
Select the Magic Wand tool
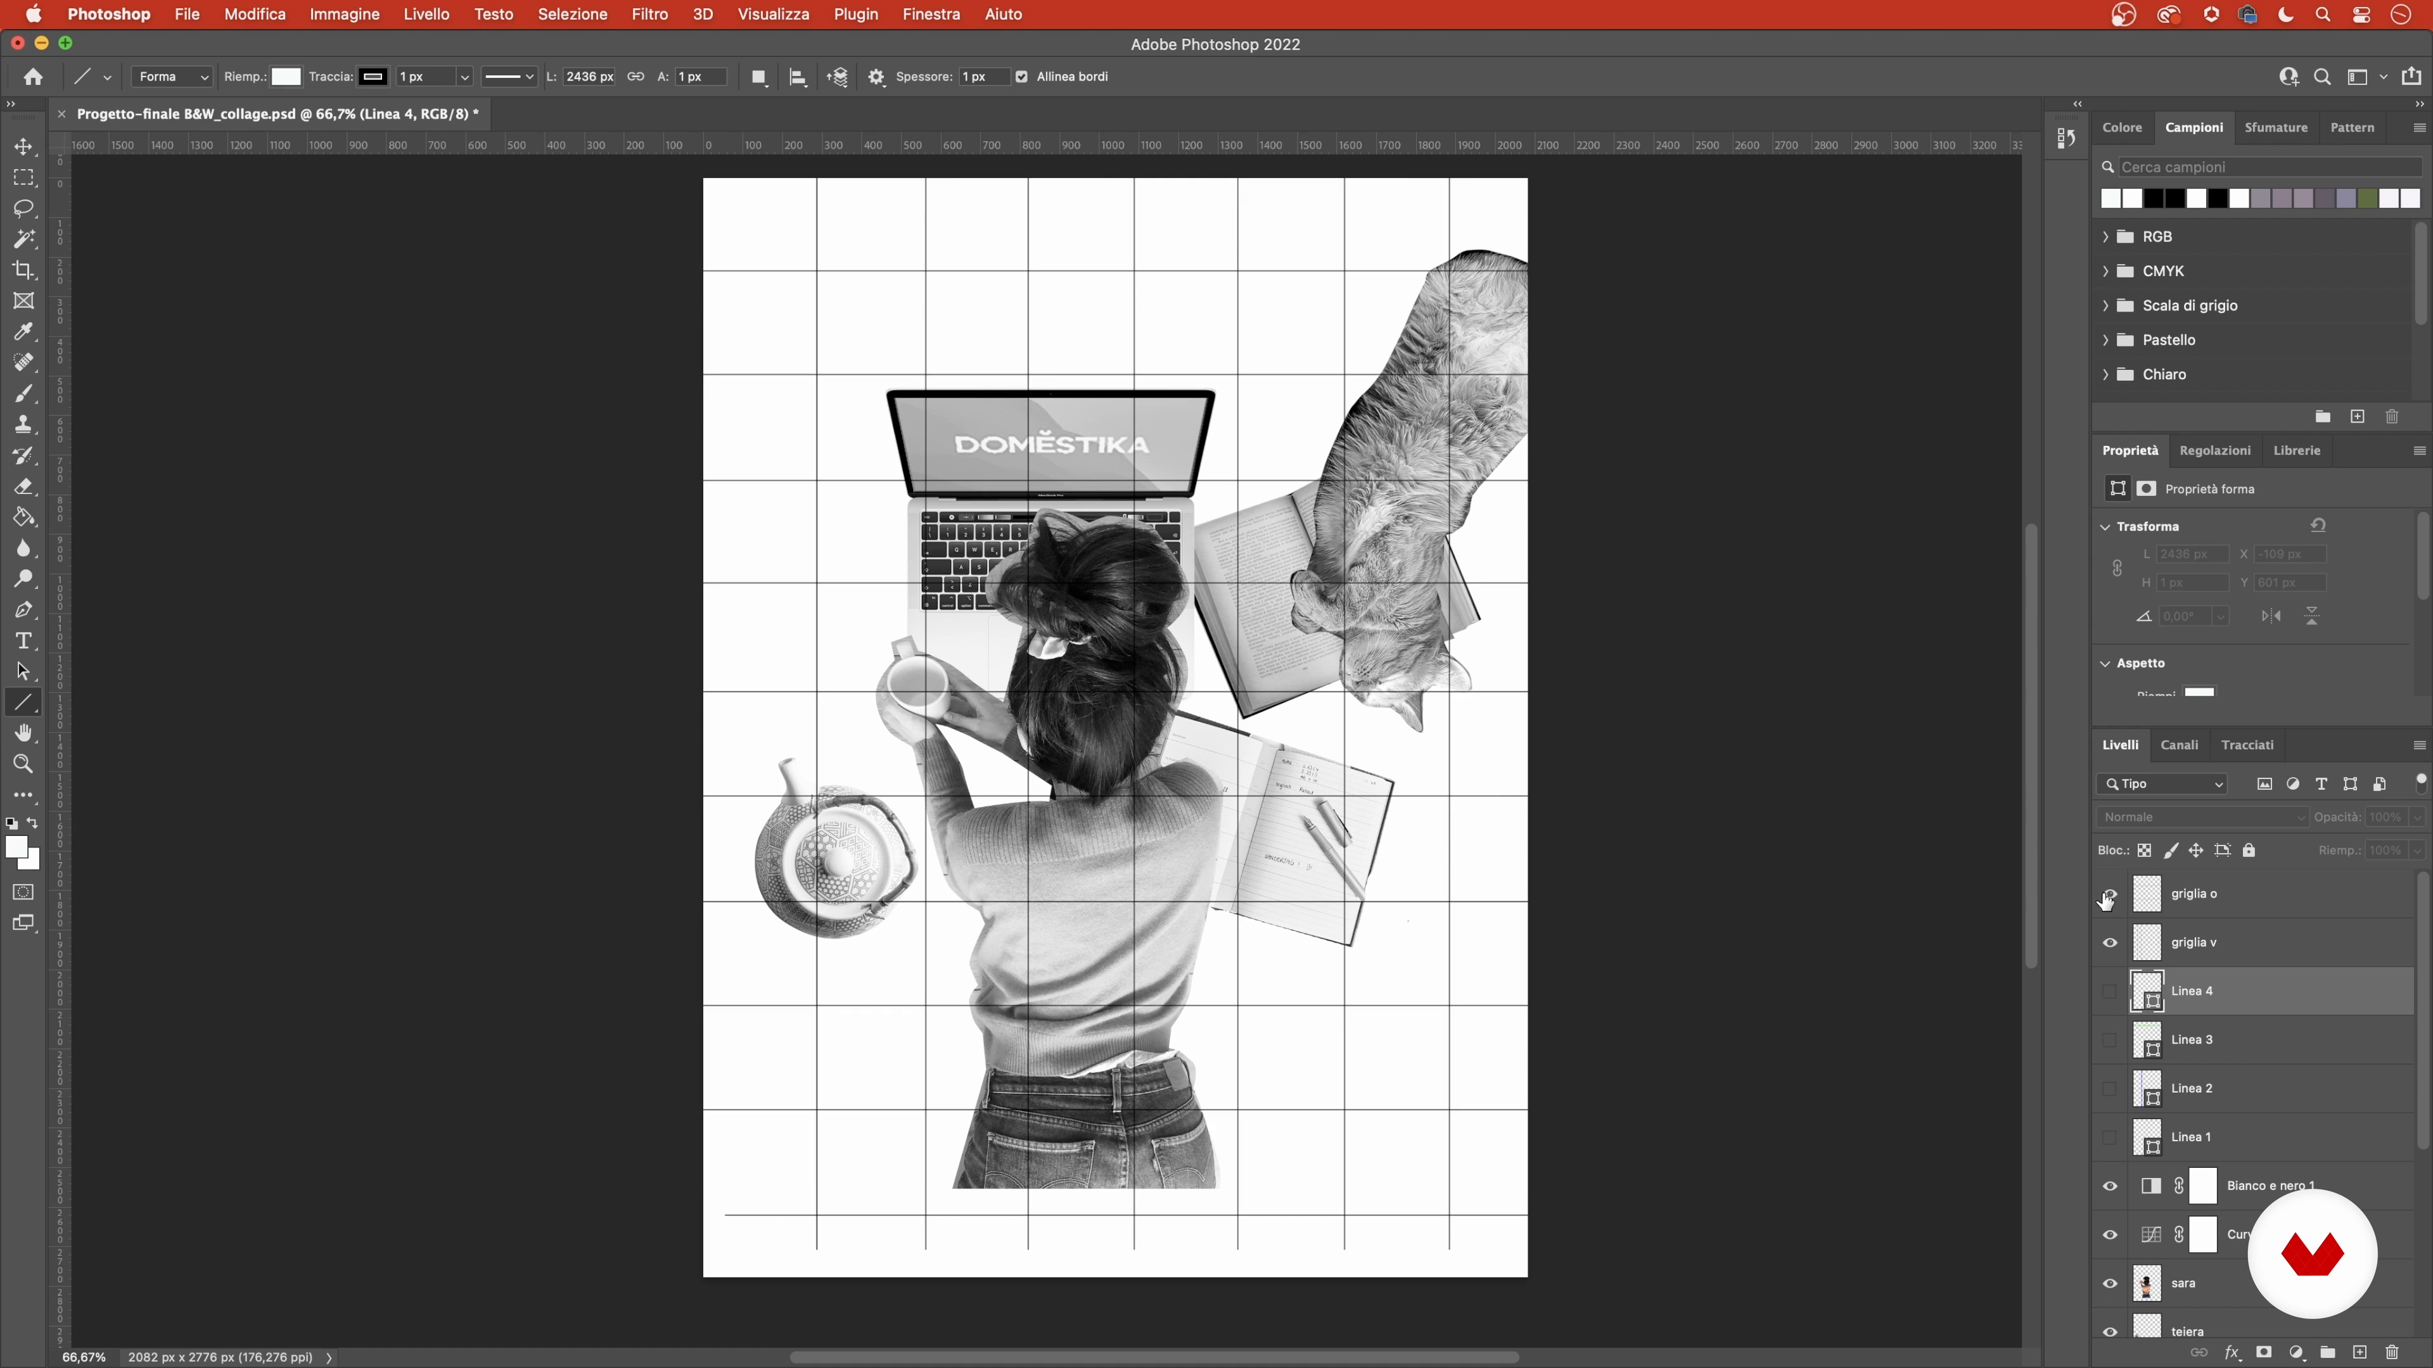click(x=23, y=239)
